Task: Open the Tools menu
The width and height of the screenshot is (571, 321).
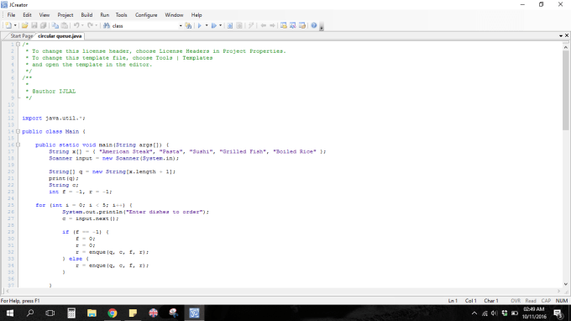Action: [121, 15]
